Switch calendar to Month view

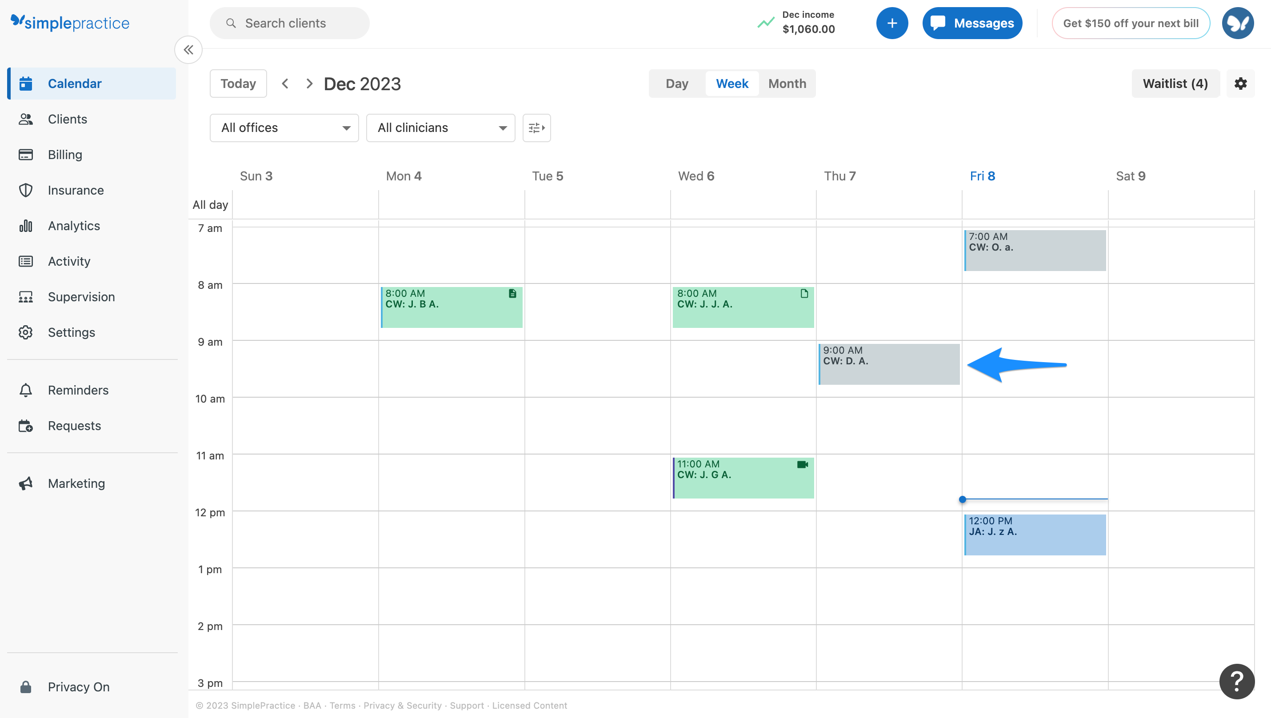click(787, 84)
